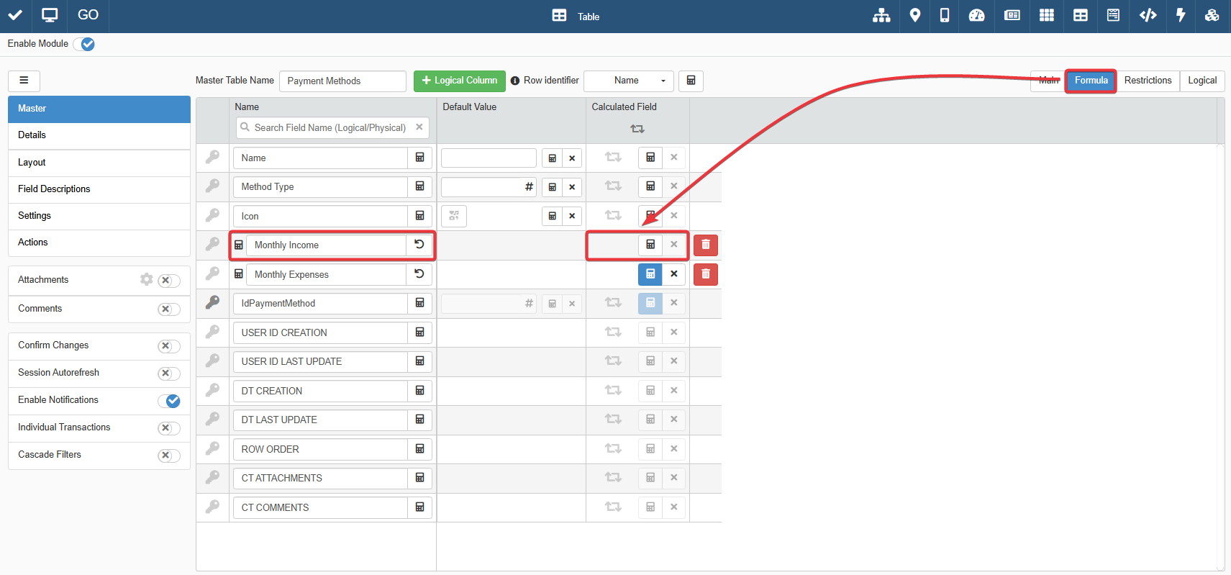Collapse the sidebar with hamburger button
Screen dimensions: 1231x575
[x=24, y=81]
